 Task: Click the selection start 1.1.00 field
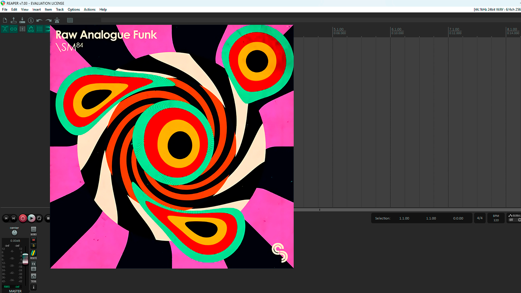tap(404, 218)
